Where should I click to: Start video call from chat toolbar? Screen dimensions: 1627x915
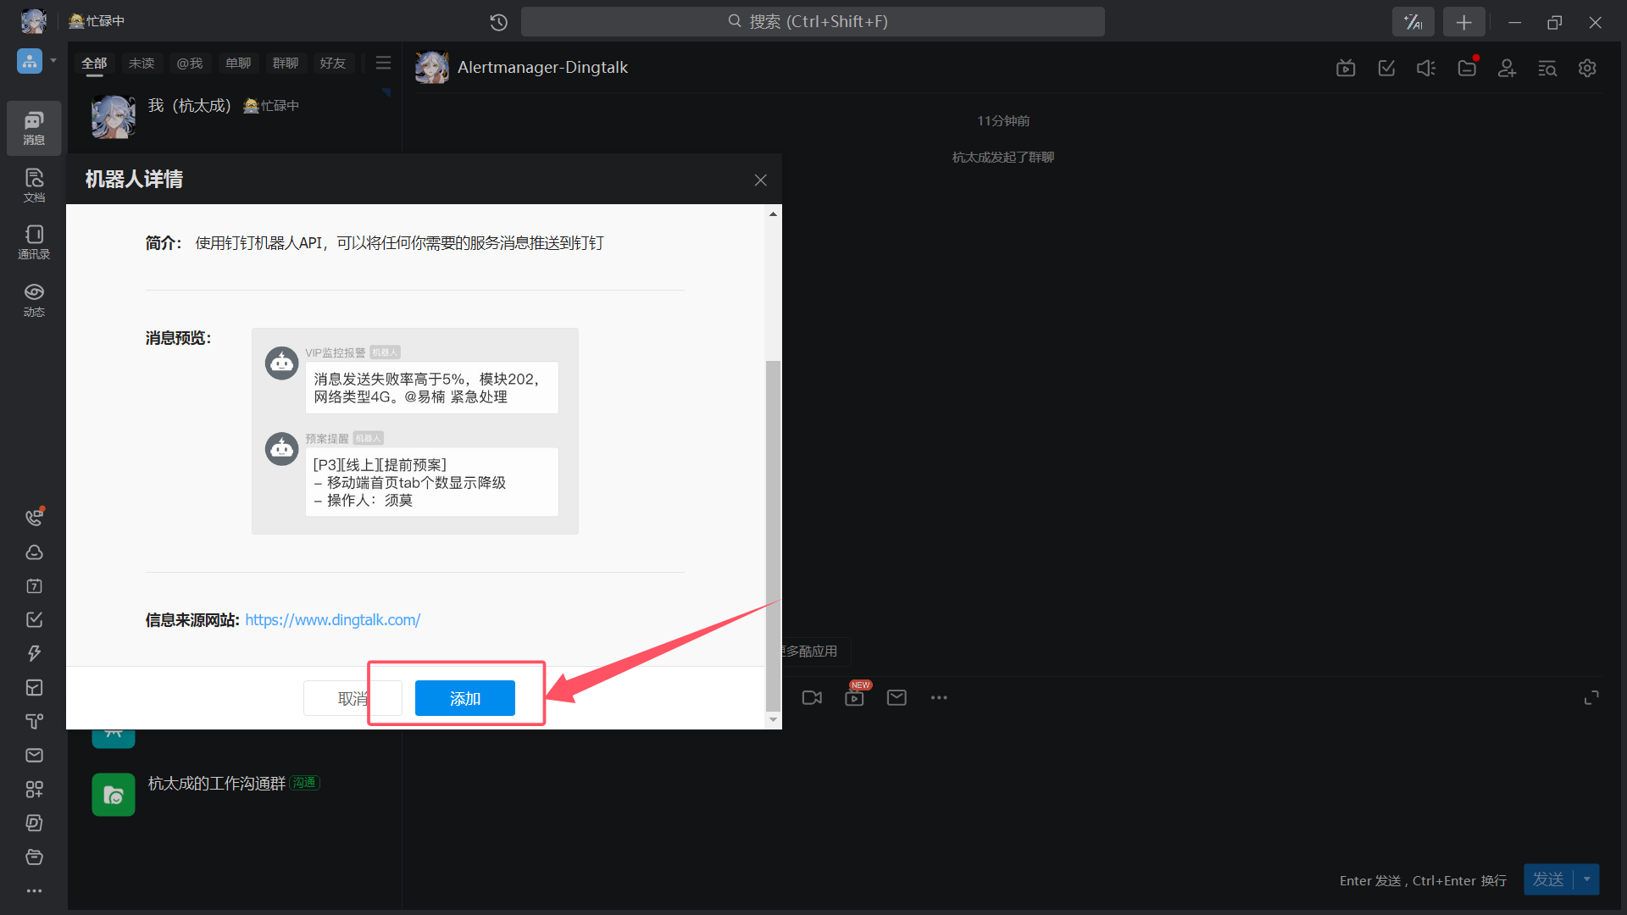pyautogui.click(x=812, y=697)
